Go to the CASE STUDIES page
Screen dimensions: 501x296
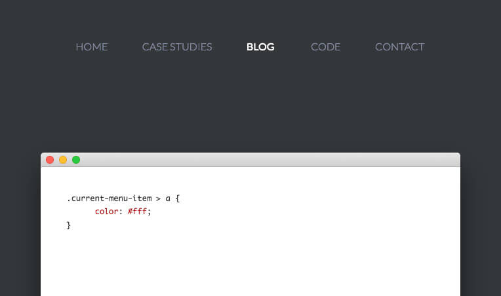pyautogui.click(x=176, y=46)
